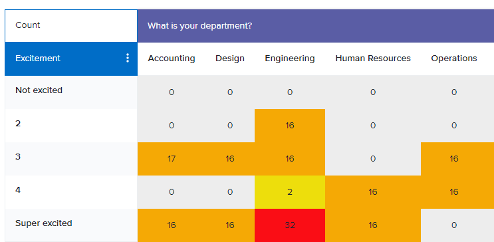Click the row label '3'

pyautogui.click(x=18, y=157)
